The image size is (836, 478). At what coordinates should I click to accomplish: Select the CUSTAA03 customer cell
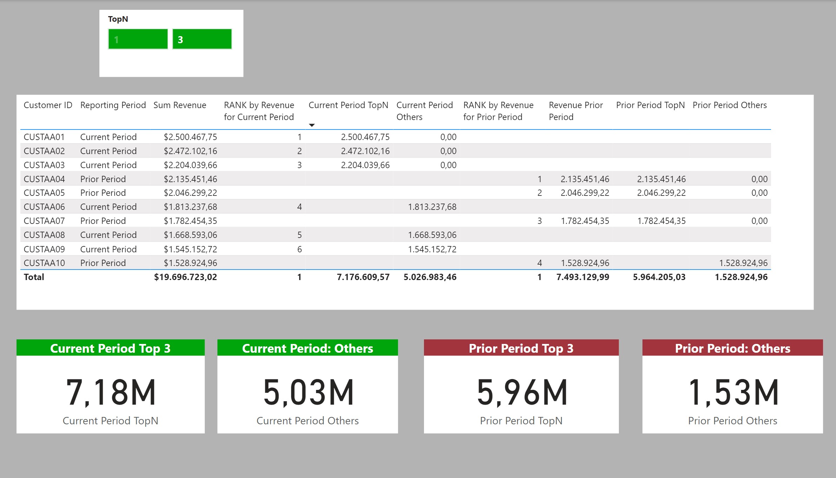click(x=44, y=165)
